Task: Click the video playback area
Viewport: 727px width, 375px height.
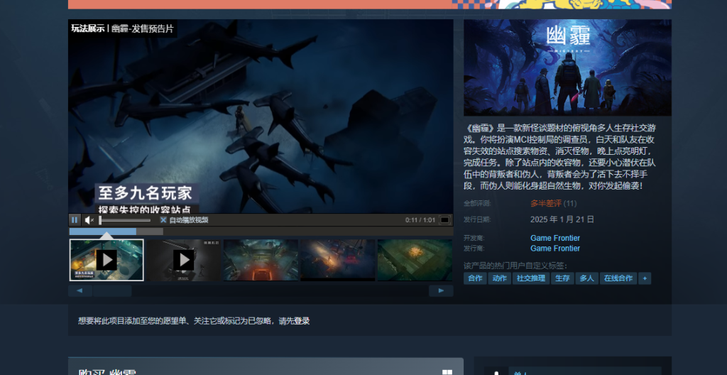Action: tap(261, 116)
